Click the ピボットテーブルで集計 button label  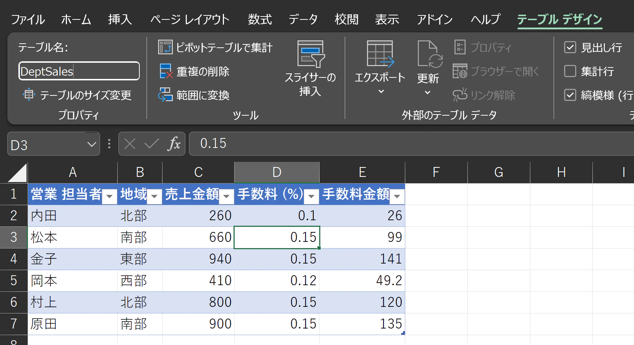224,47
